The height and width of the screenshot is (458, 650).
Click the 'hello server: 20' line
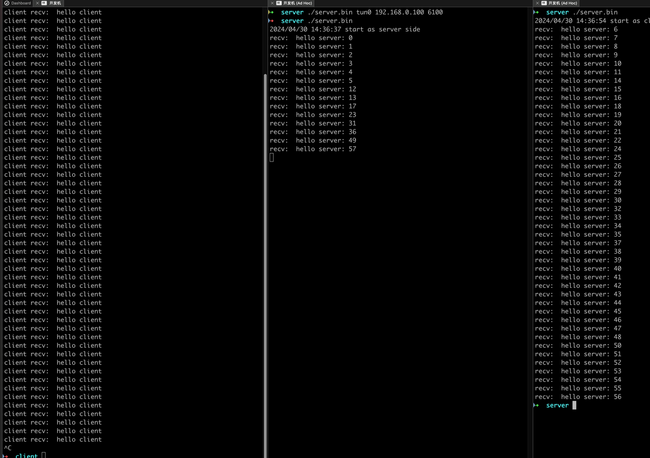coord(578,123)
